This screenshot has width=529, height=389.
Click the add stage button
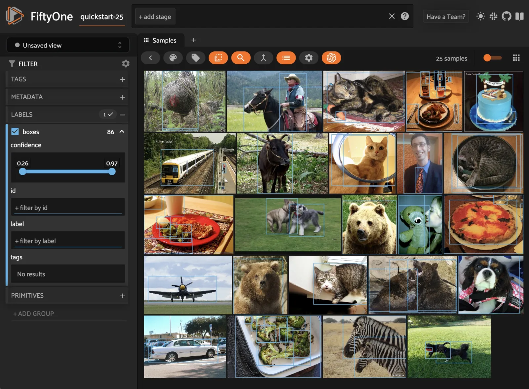tap(155, 16)
